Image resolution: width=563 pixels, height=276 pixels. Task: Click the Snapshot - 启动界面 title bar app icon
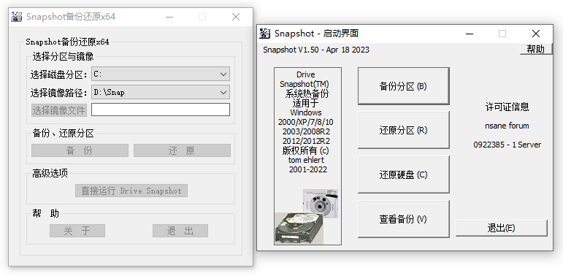(265, 34)
